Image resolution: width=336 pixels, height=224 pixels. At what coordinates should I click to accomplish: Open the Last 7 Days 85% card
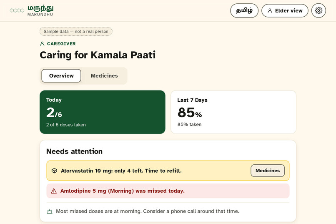(233, 112)
